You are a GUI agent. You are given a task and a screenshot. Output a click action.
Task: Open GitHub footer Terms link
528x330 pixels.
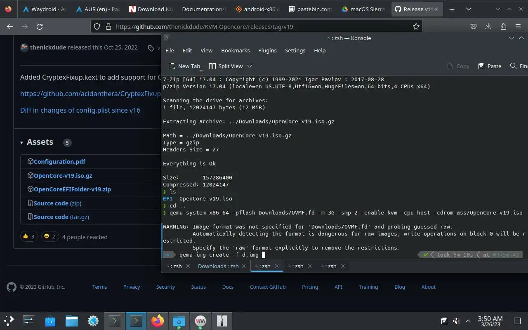(99, 287)
